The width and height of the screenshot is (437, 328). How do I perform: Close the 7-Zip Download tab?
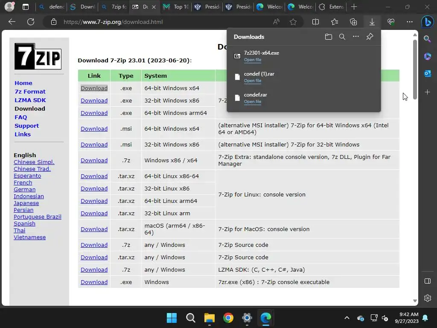[154, 7]
